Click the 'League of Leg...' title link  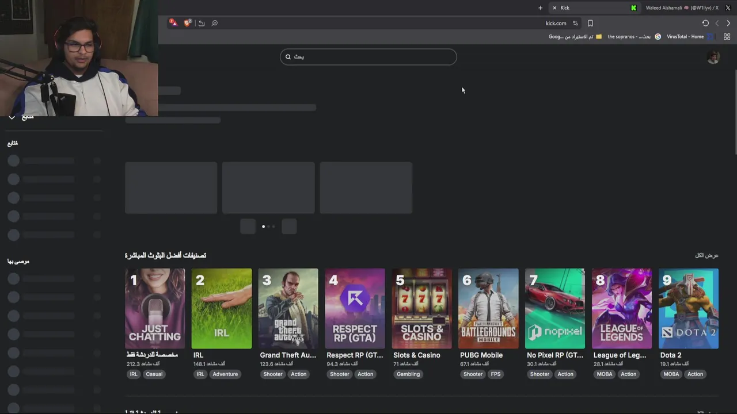620,355
